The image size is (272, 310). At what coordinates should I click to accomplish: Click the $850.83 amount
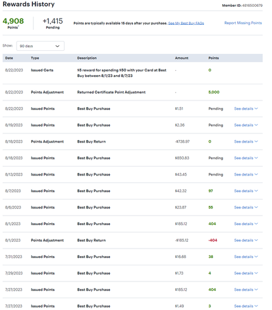(x=182, y=158)
